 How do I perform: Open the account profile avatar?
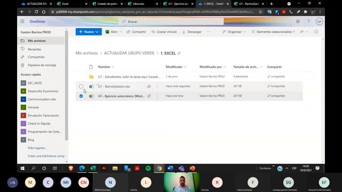click(319, 21)
